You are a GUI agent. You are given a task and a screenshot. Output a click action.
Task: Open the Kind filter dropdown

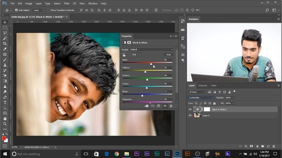(197, 92)
